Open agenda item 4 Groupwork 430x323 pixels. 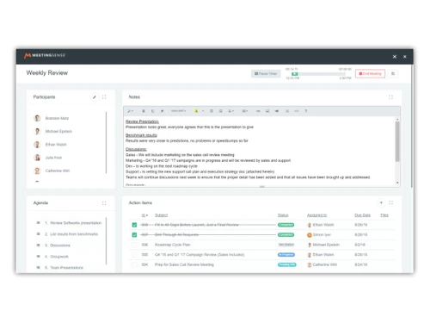[x=59, y=257]
